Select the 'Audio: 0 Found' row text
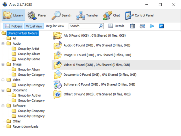The width and height of the screenshot is (181, 136). (x=97, y=45)
